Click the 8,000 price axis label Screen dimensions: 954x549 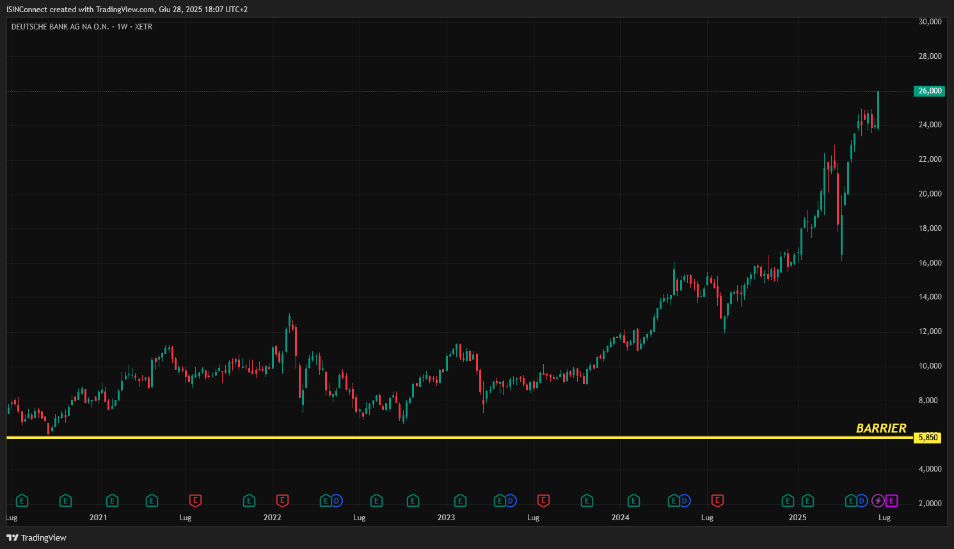point(928,401)
